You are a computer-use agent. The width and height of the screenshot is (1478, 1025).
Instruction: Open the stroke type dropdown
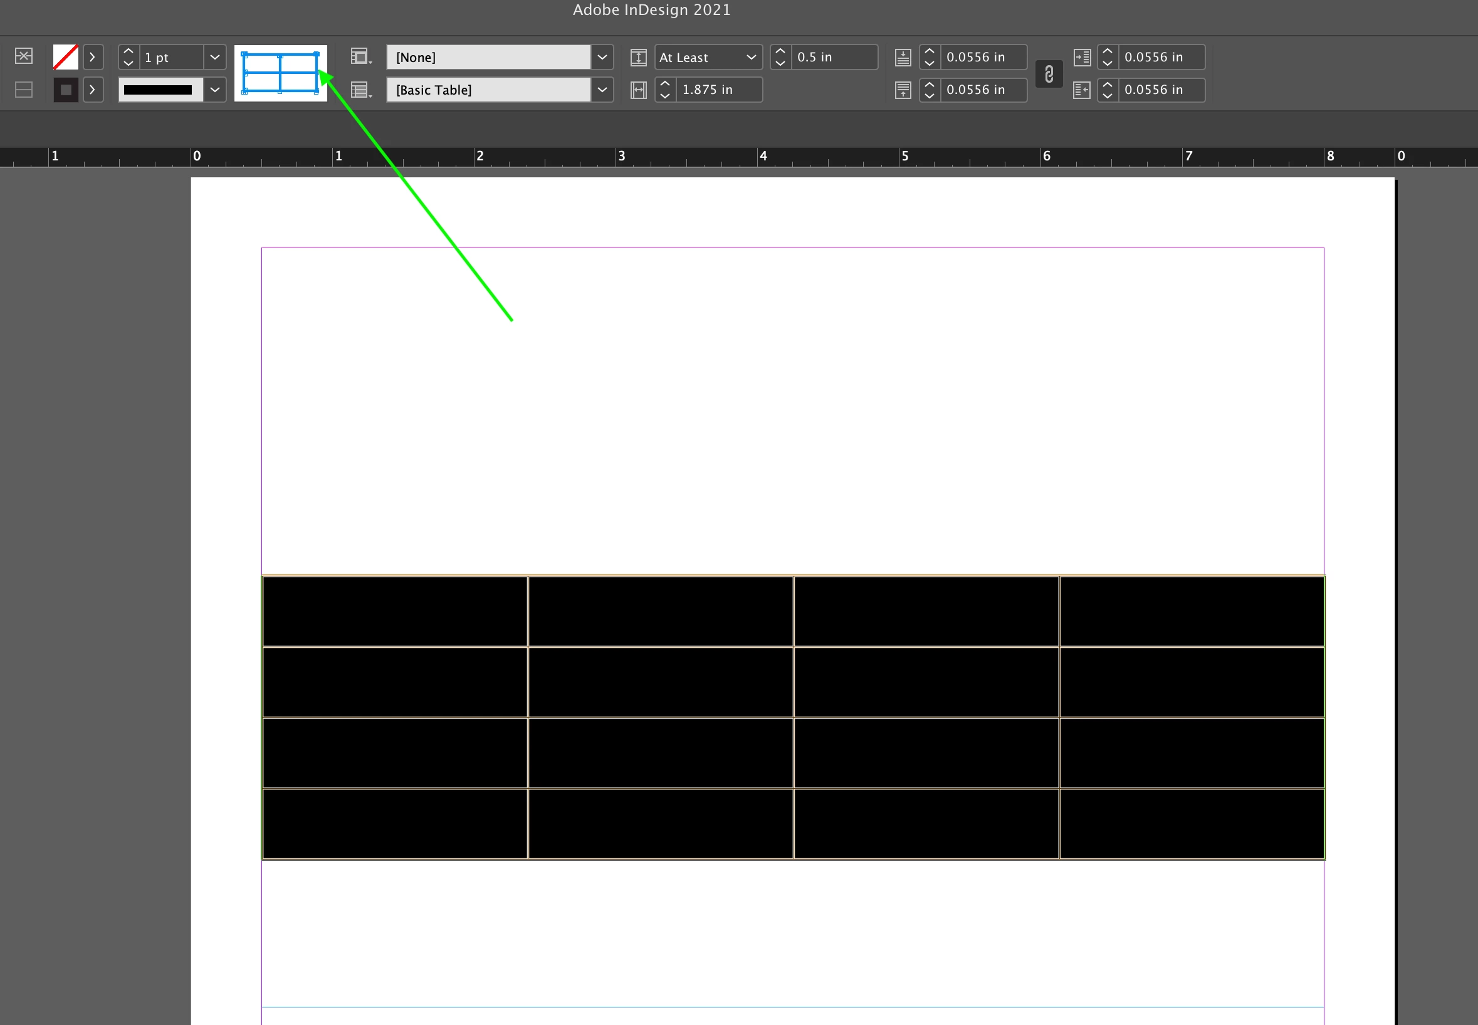[x=215, y=90]
